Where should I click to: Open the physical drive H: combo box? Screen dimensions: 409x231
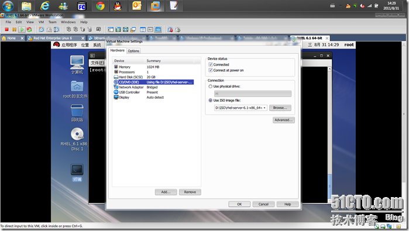253,94
